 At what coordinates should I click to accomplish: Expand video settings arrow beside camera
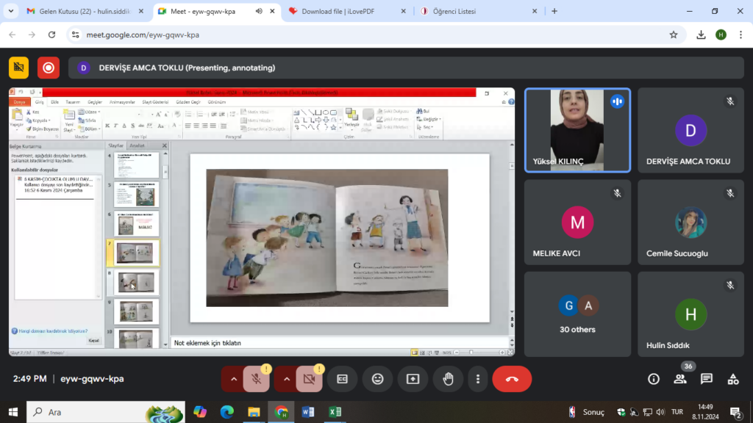[x=287, y=379]
